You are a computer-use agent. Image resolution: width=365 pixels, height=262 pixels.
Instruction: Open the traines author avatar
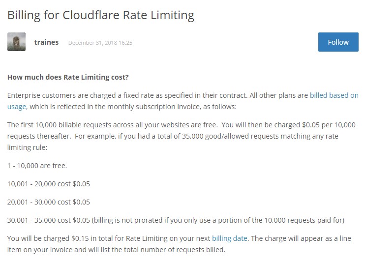pos(16,42)
